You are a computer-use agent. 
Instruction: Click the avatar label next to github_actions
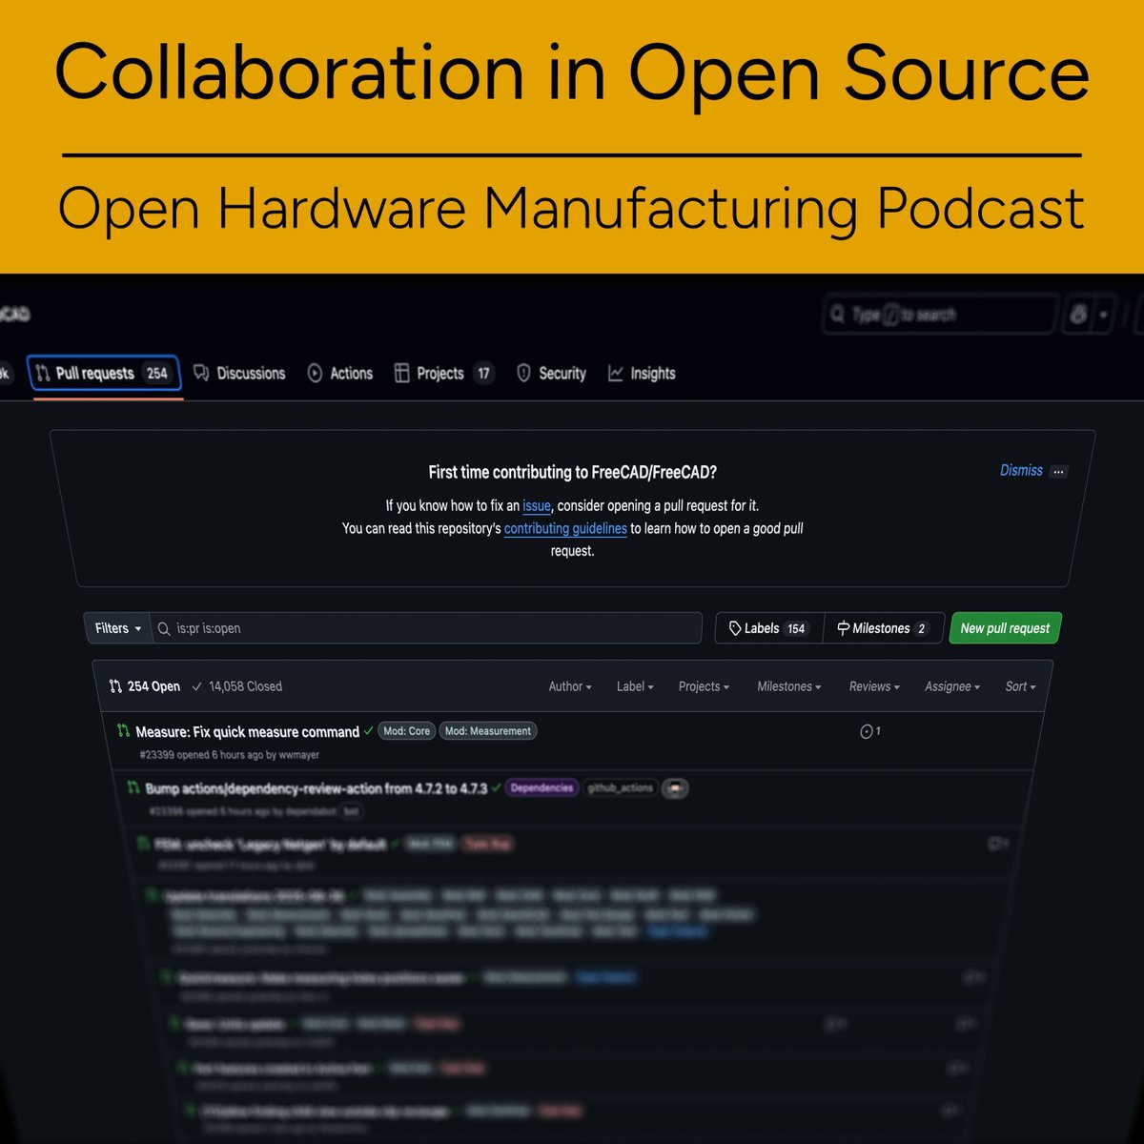(675, 788)
